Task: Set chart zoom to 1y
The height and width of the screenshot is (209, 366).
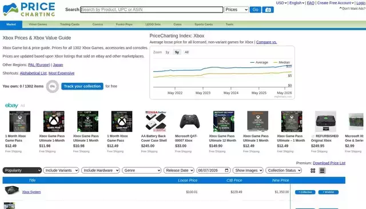Action: 168,52
